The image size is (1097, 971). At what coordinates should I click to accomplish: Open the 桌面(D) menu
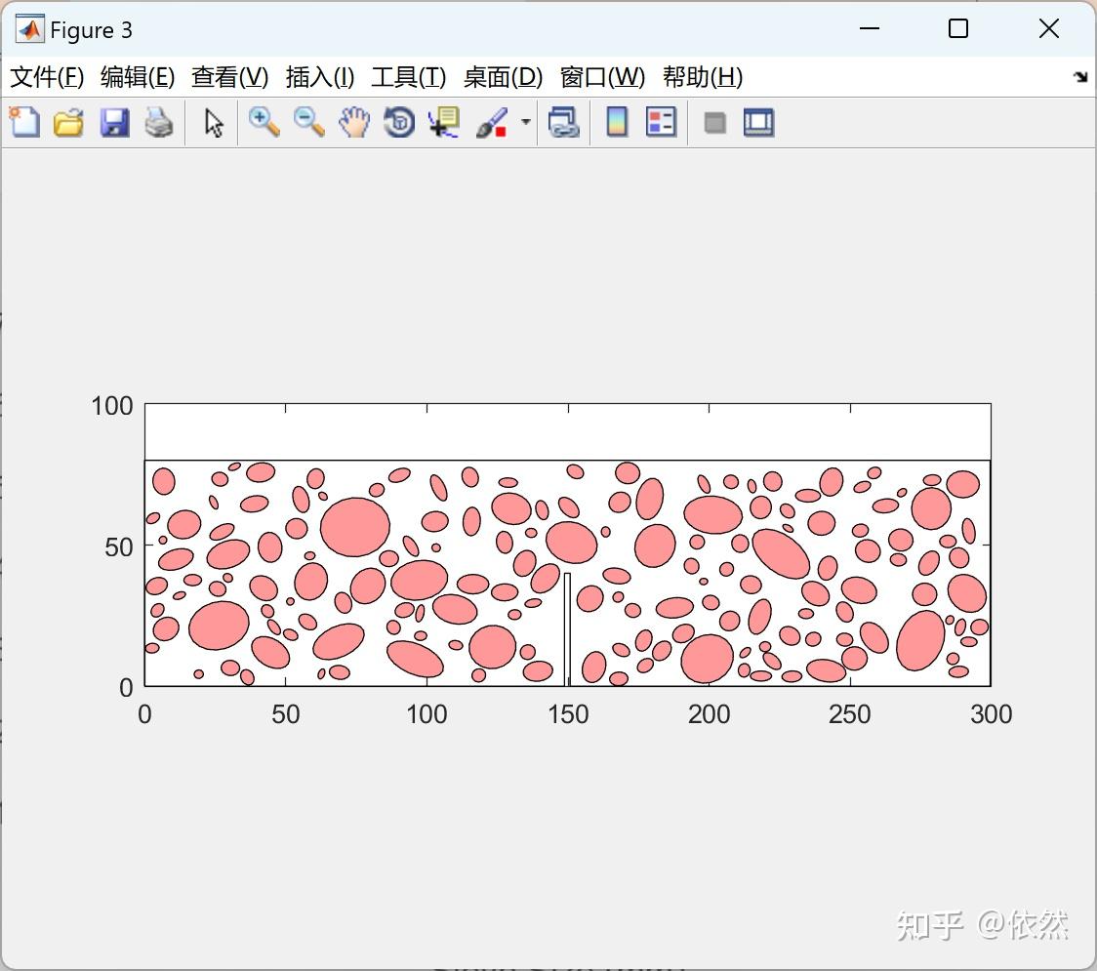coord(503,77)
